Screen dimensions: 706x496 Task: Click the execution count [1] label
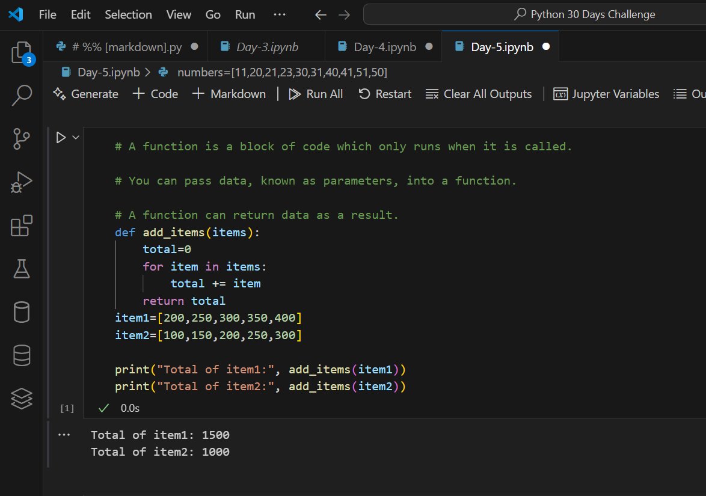coord(67,408)
